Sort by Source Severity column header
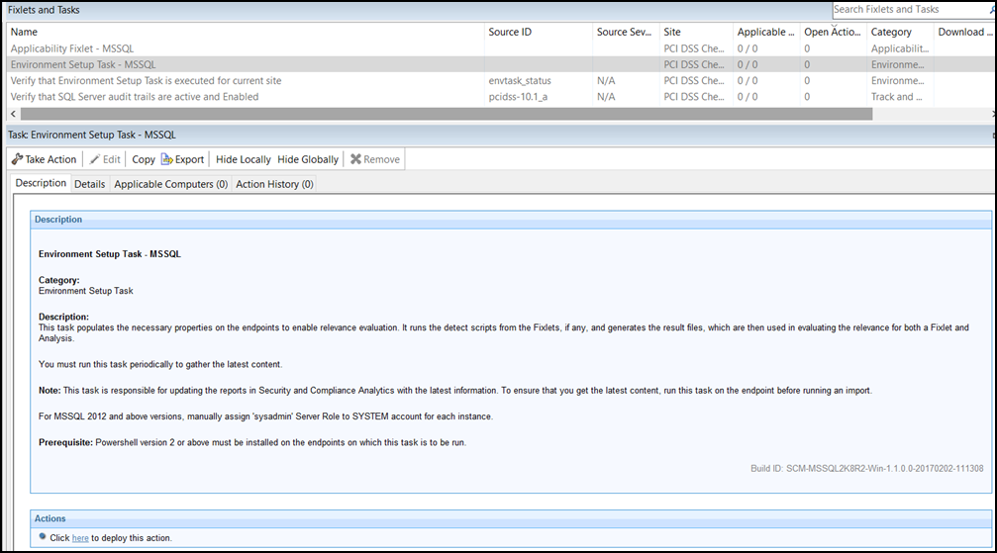This screenshot has width=997, height=553. (626, 32)
